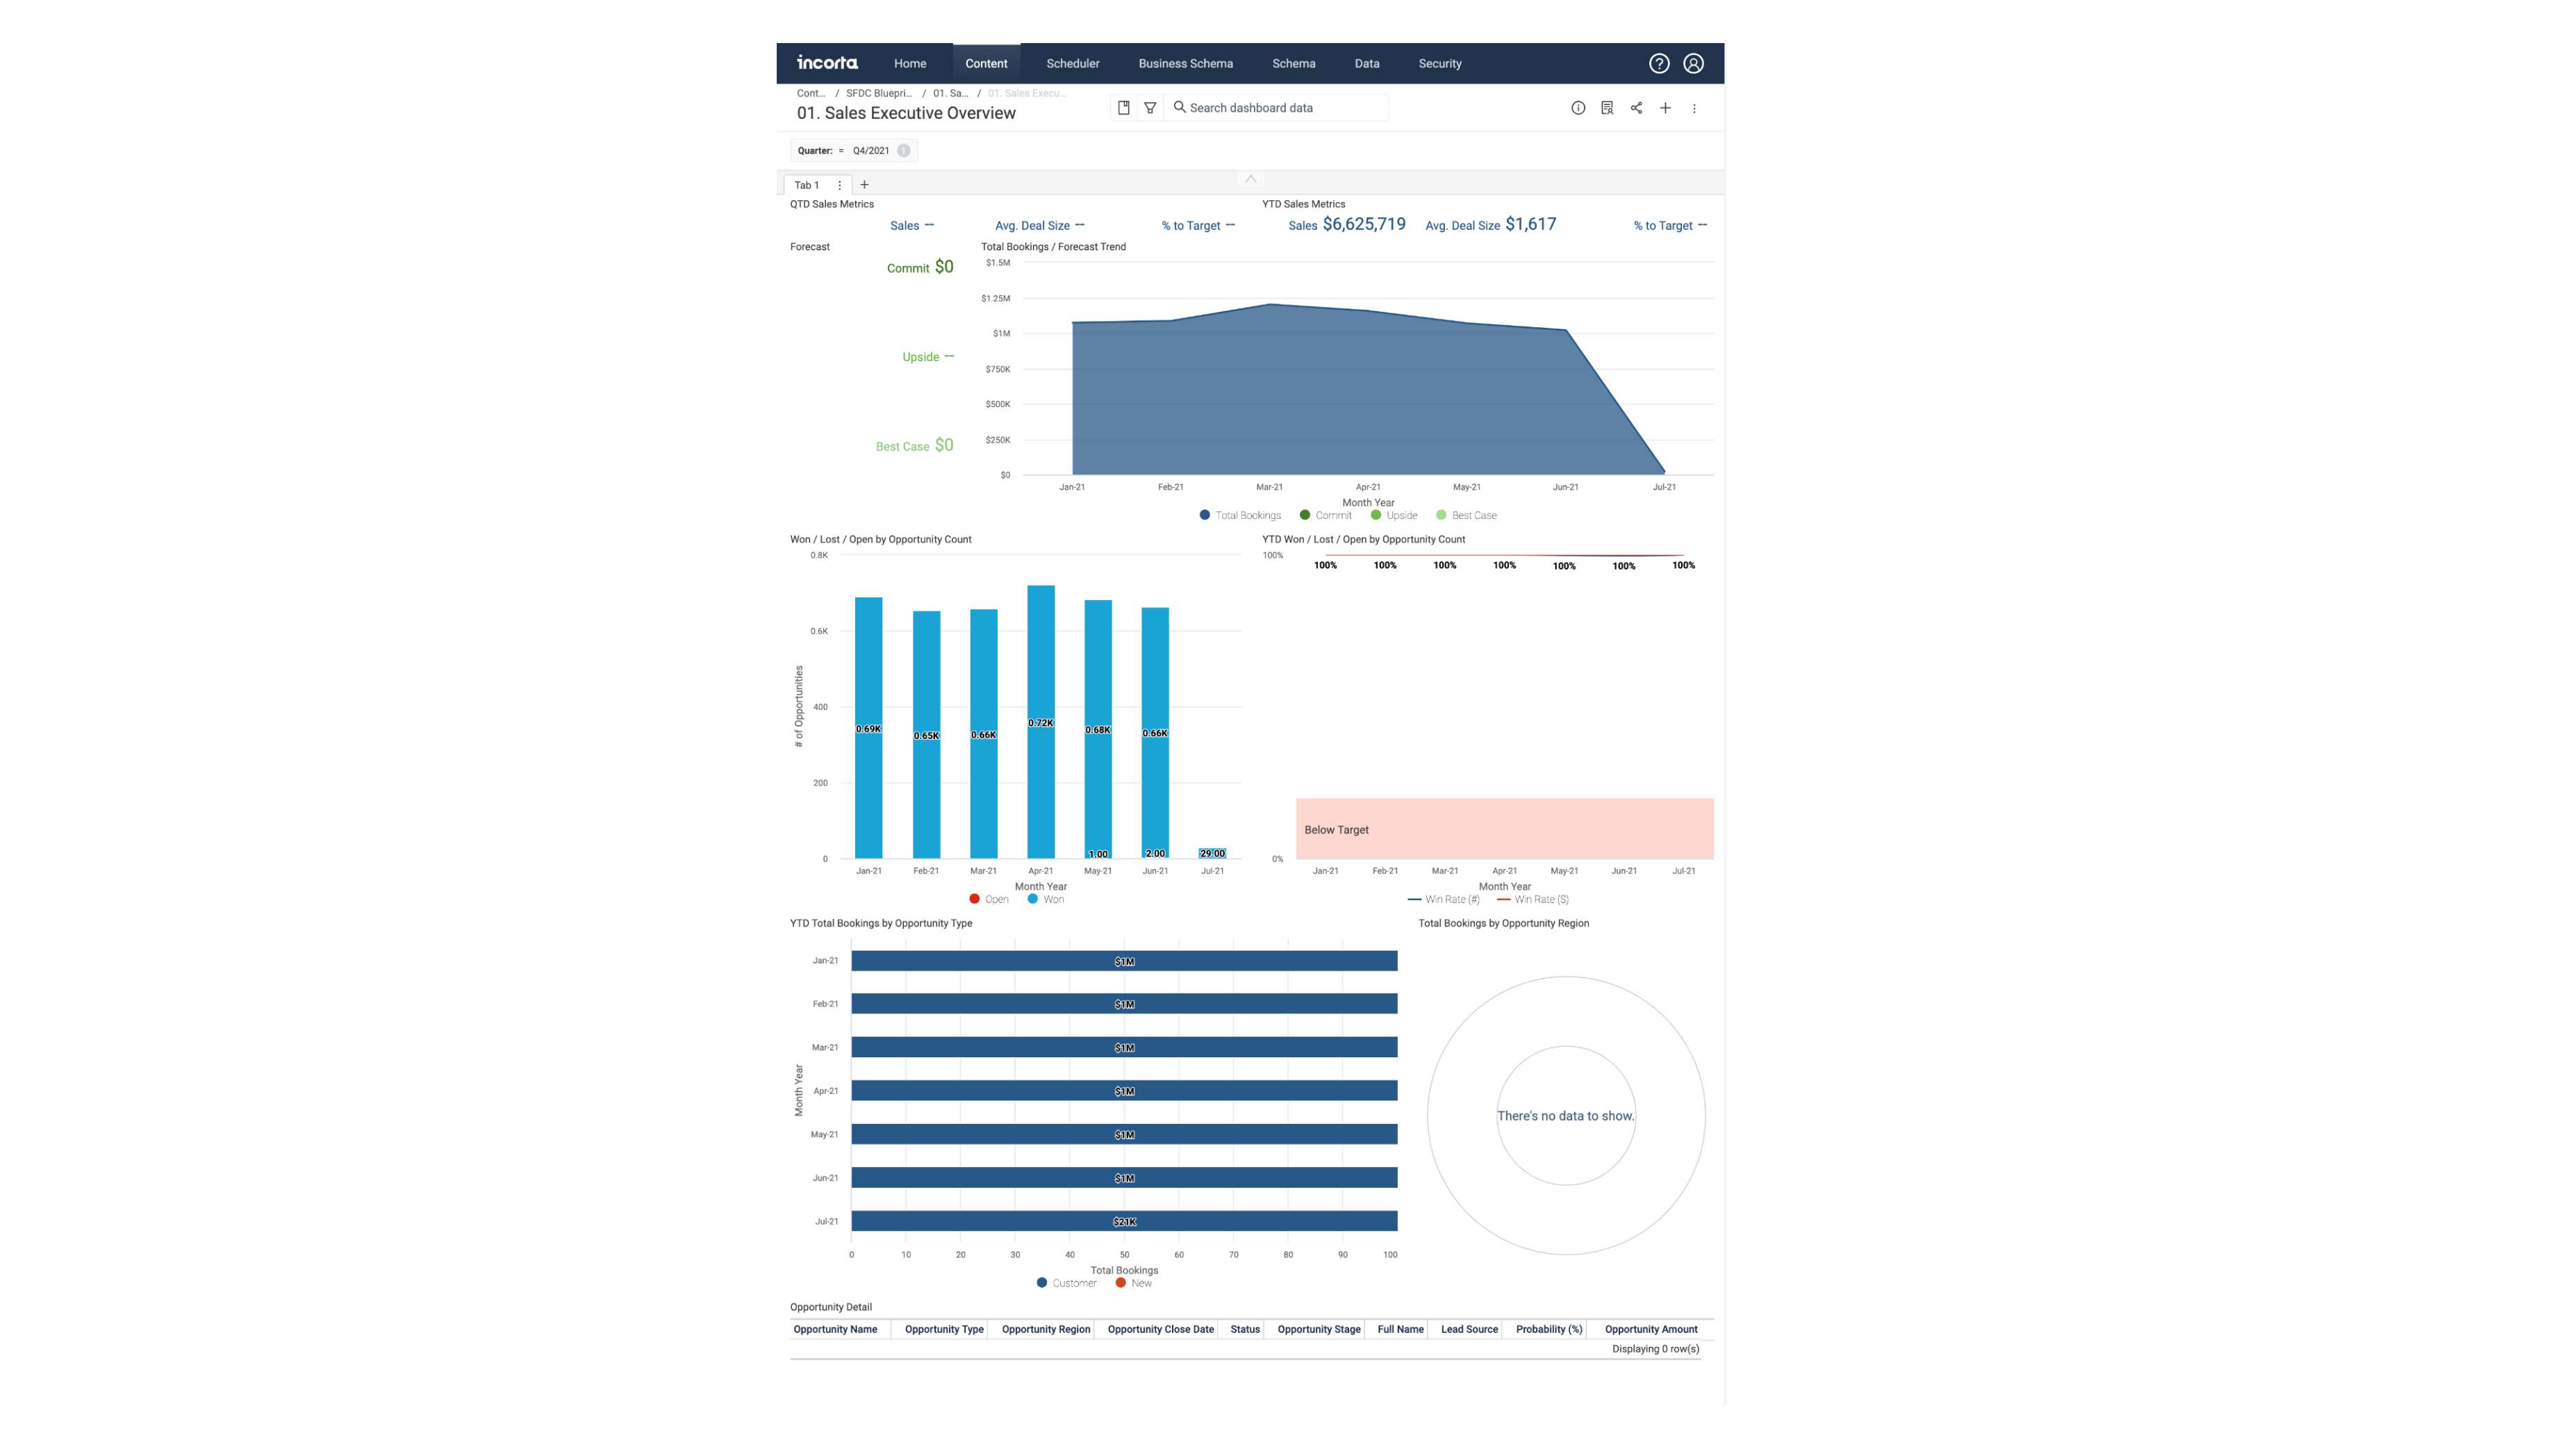The width and height of the screenshot is (2576, 1449).
Task: Click the filter funnel icon
Action: pyautogui.click(x=1150, y=108)
